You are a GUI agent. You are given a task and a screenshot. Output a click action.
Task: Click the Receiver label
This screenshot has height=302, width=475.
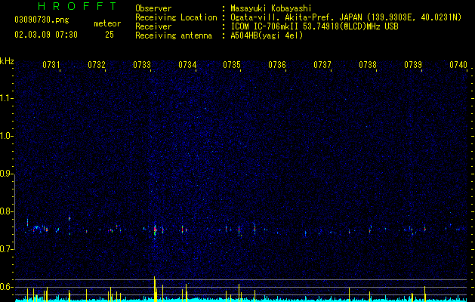click(x=153, y=26)
